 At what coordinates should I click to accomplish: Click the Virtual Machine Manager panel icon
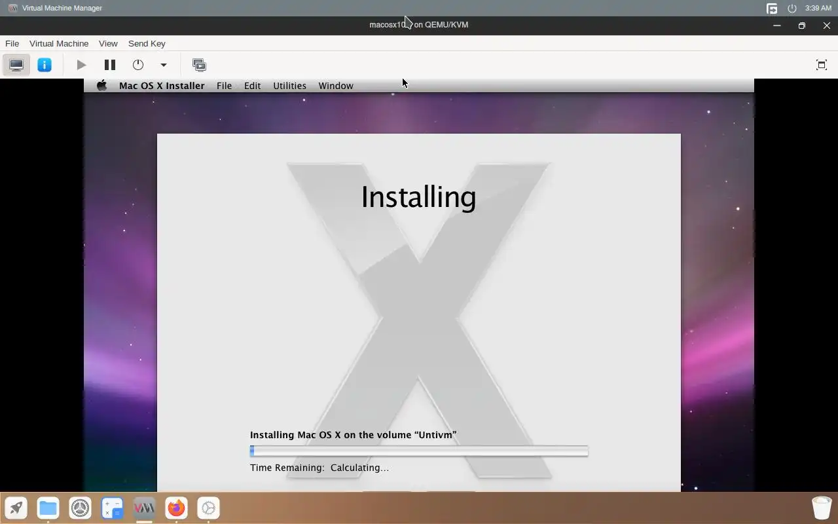tap(12, 8)
